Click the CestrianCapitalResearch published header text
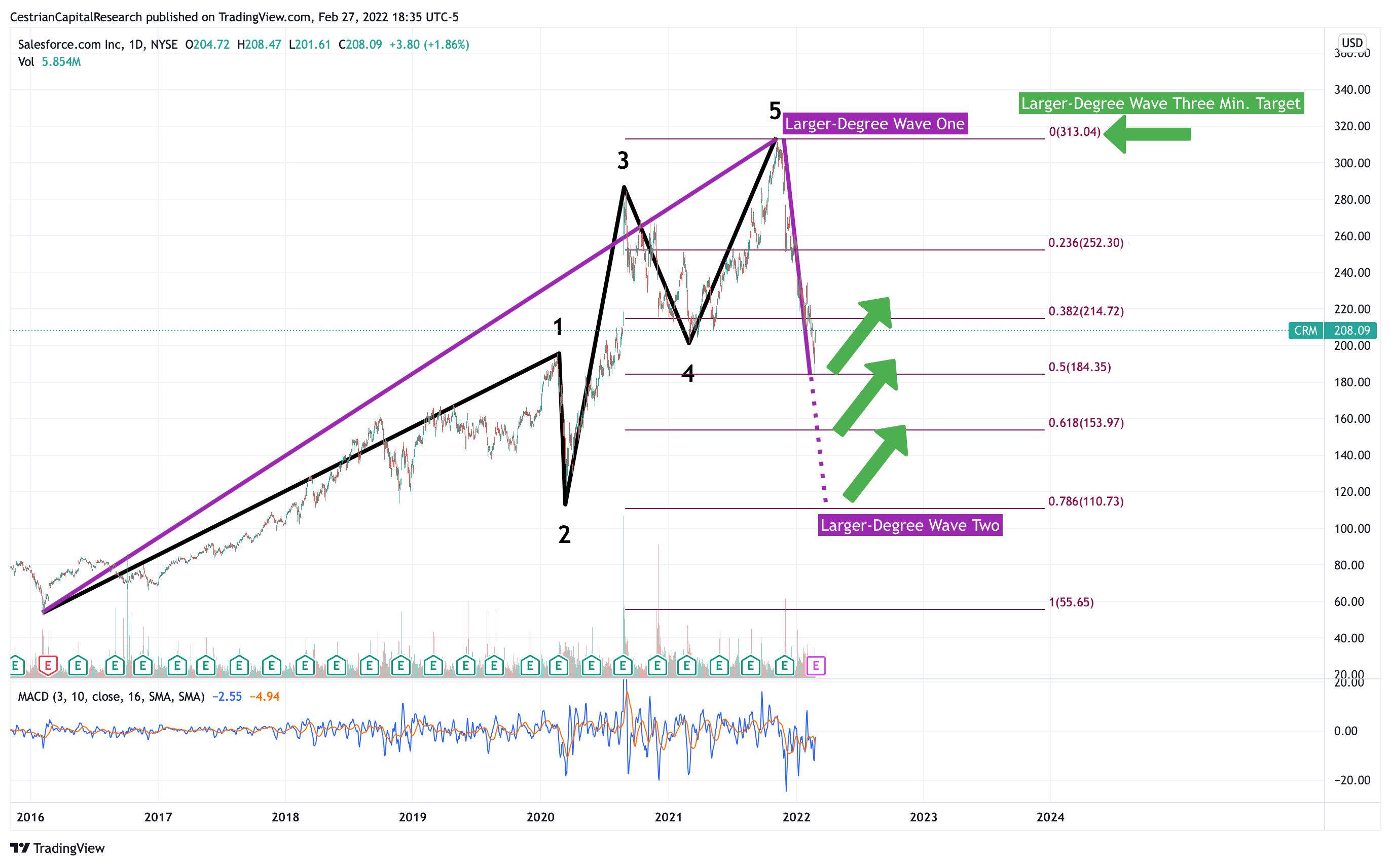This screenshot has height=866, width=1391. [x=234, y=17]
